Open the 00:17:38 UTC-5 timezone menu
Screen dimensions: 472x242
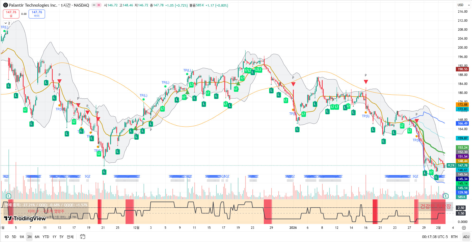click(x=435, y=237)
